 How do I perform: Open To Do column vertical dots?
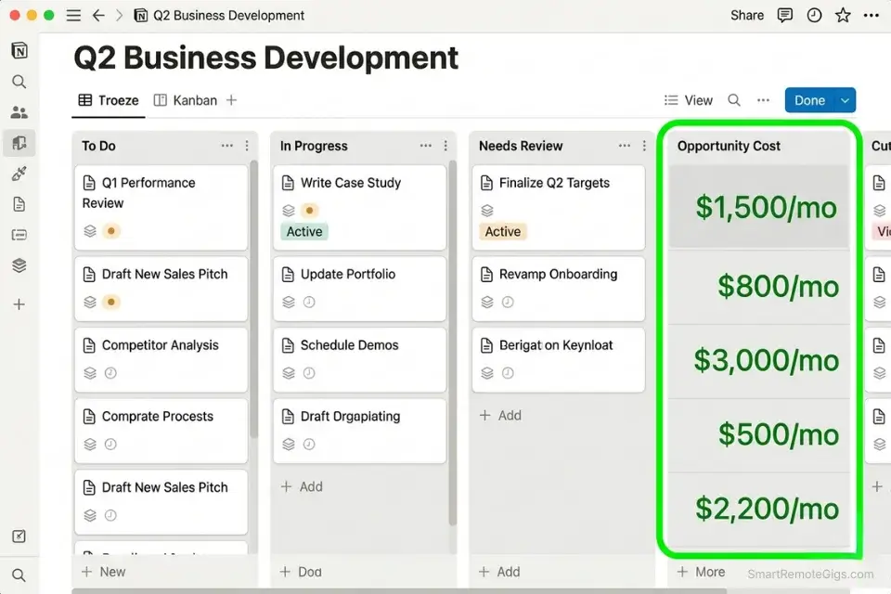coord(247,146)
